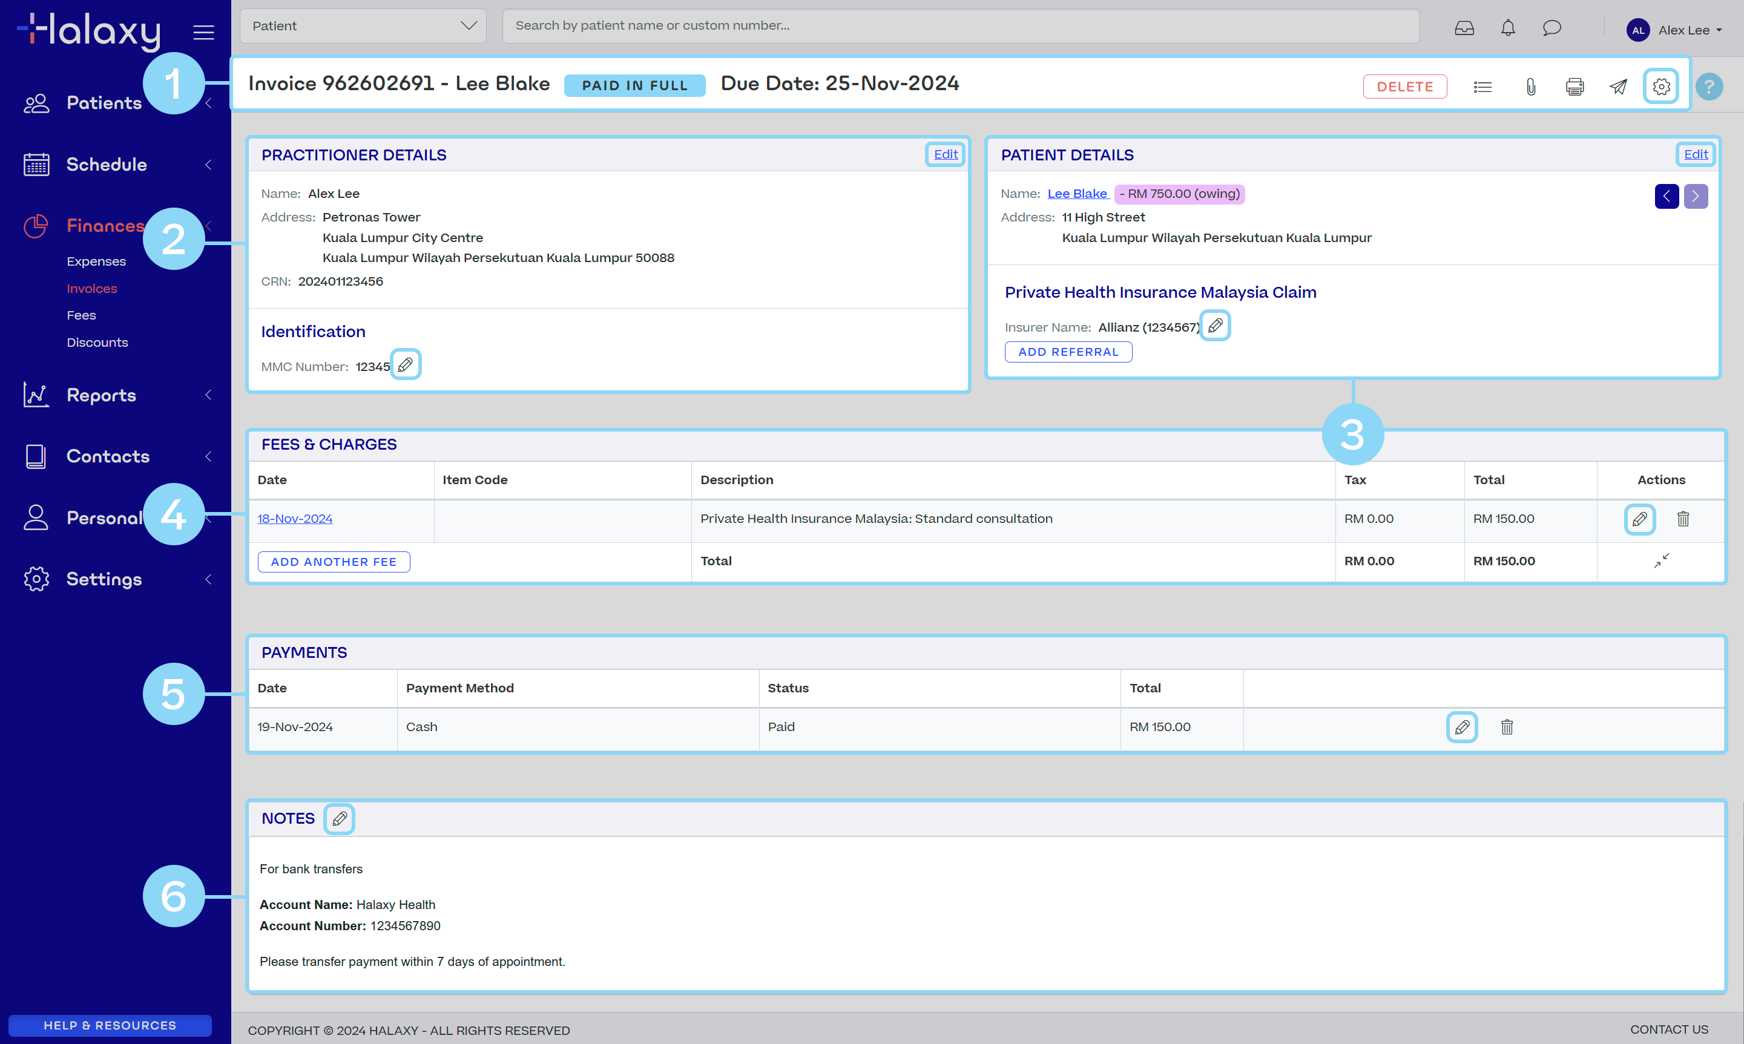Expand the Contacts menu chevron
Screen dimensions: 1744x1044
coord(208,456)
